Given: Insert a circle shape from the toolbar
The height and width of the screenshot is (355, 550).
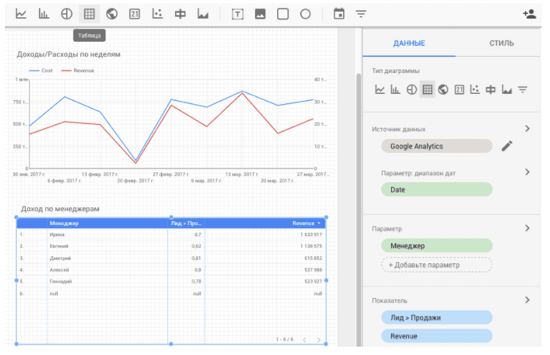Looking at the screenshot, I should click(x=306, y=14).
